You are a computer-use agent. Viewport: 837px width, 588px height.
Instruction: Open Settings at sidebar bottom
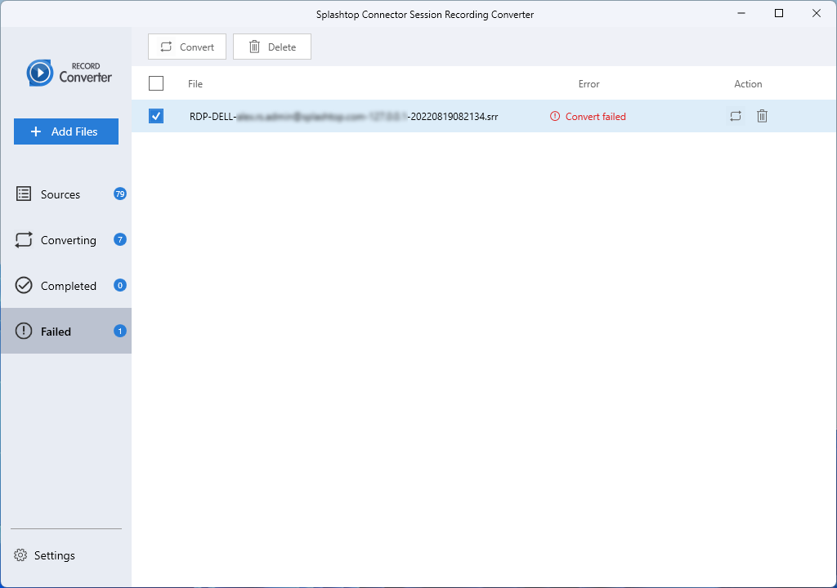tap(45, 555)
